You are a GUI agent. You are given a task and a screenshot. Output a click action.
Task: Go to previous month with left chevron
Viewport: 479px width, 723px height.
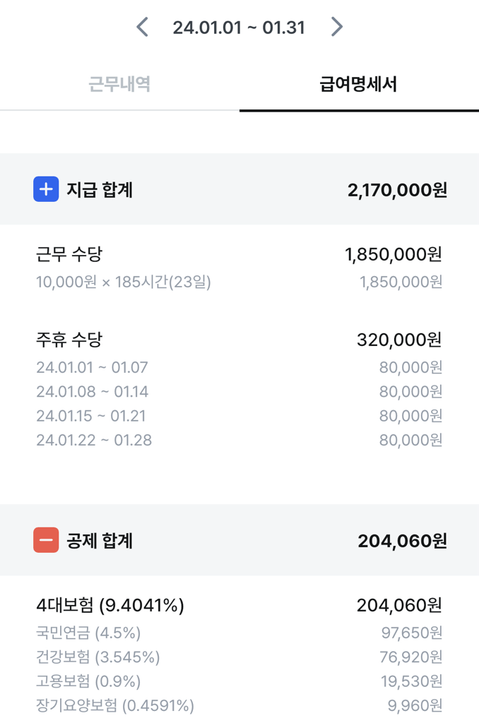tap(142, 28)
